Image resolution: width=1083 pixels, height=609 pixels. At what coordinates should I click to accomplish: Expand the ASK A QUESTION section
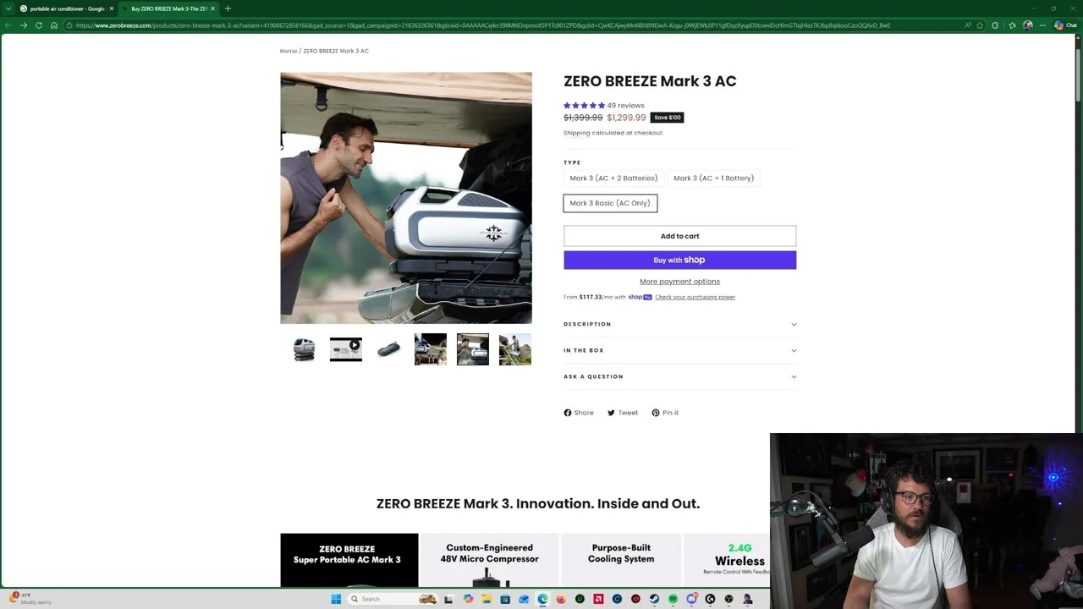(x=679, y=376)
